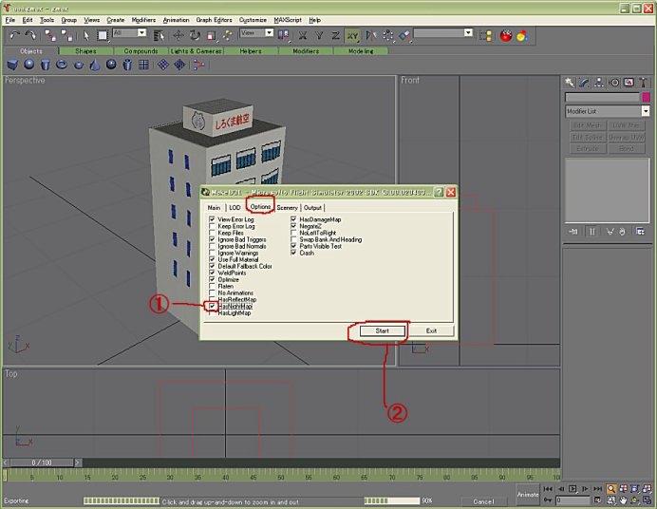Open the selection filter All dropdown
Image resolution: width=657 pixels, height=509 pixels.
(142, 33)
